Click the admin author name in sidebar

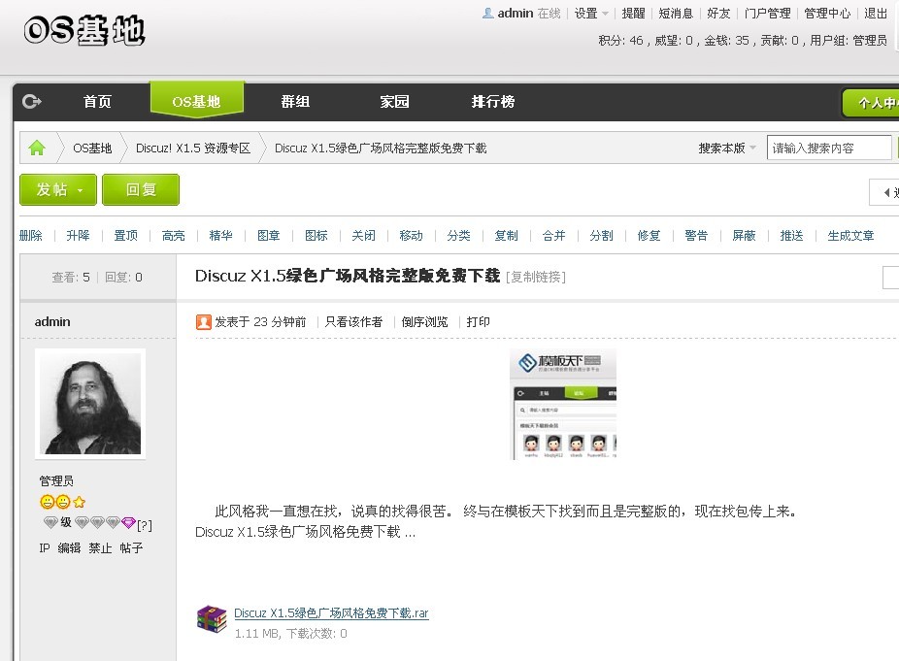pyautogui.click(x=52, y=321)
